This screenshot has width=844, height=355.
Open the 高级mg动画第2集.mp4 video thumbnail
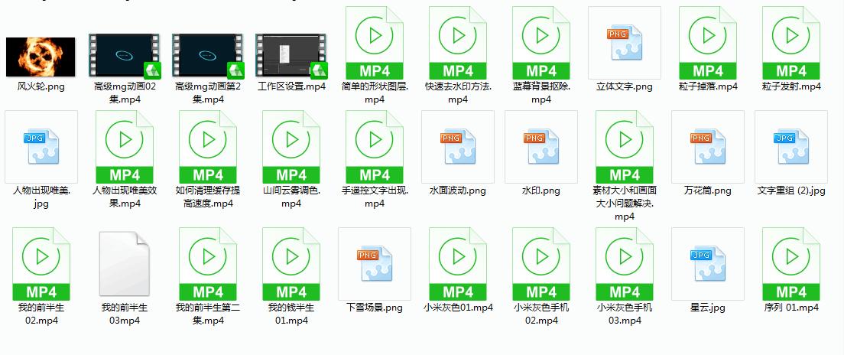pyautogui.click(x=208, y=55)
